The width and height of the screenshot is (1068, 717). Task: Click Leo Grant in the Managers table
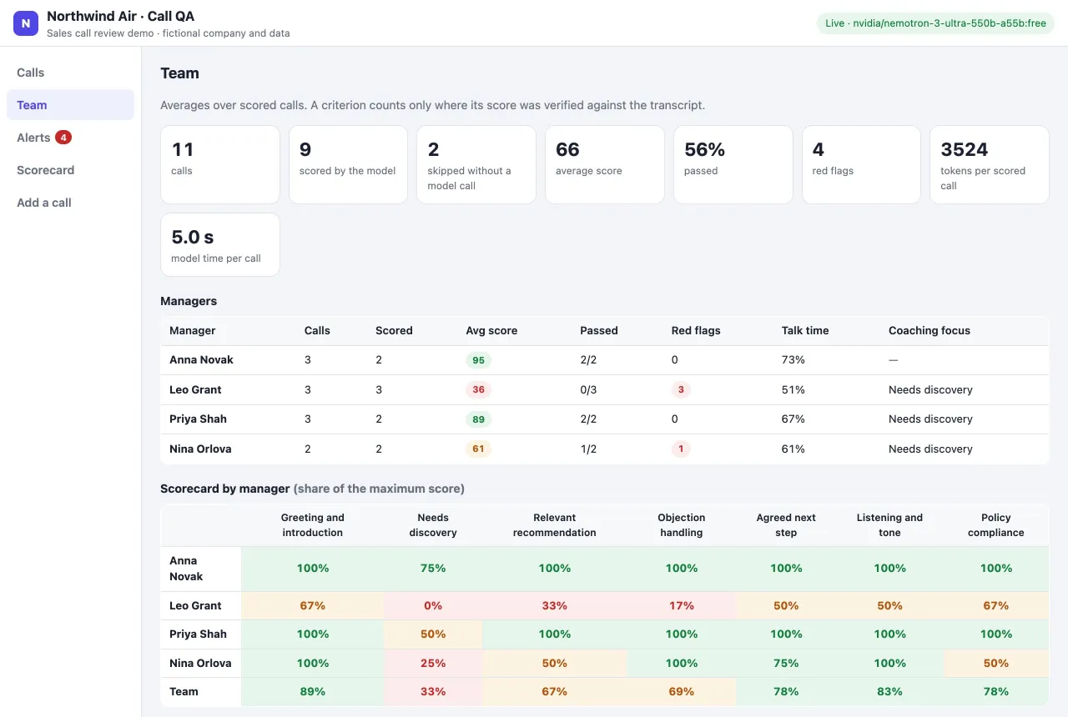pos(195,390)
